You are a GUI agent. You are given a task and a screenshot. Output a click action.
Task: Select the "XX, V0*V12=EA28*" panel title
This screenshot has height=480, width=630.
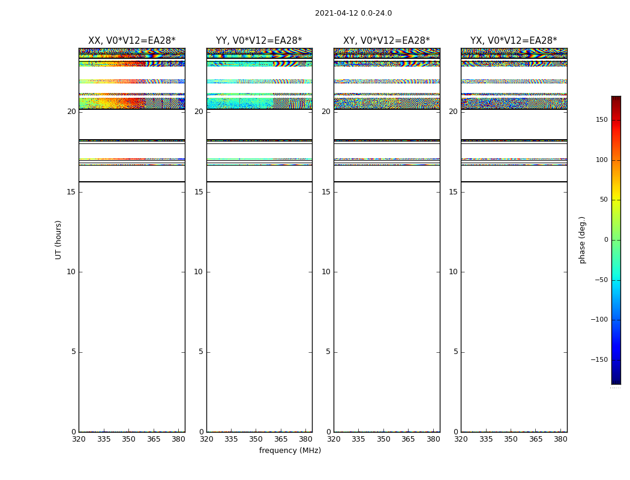pyautogui.click(x=132, y=41)
